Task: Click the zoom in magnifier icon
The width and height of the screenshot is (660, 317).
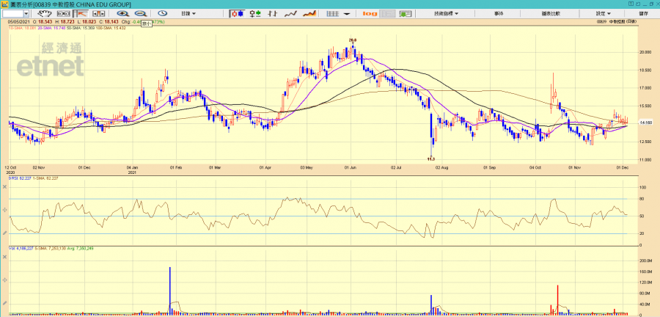Action: click(122, 13)
